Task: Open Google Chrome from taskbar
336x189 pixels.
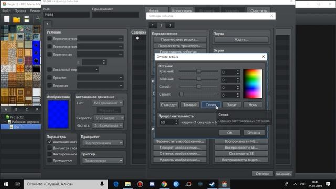Action: pos(164,184)
